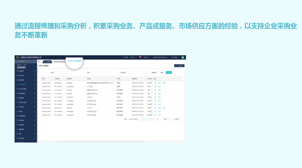Switch to the 工作台 tab

(x=47, y=62)
